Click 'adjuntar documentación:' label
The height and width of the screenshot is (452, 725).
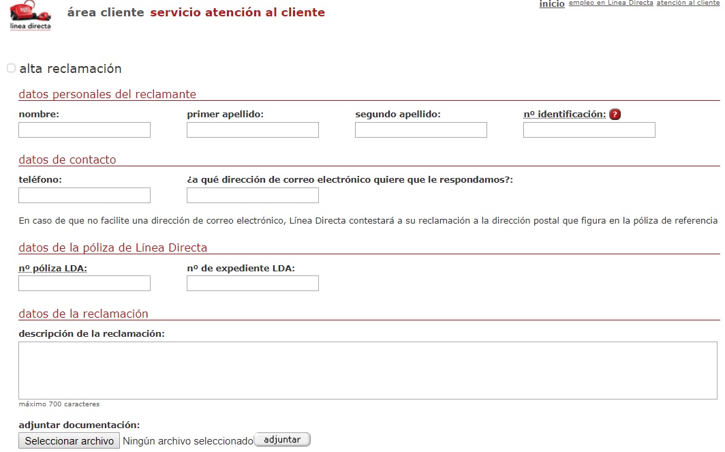point(79,425)
